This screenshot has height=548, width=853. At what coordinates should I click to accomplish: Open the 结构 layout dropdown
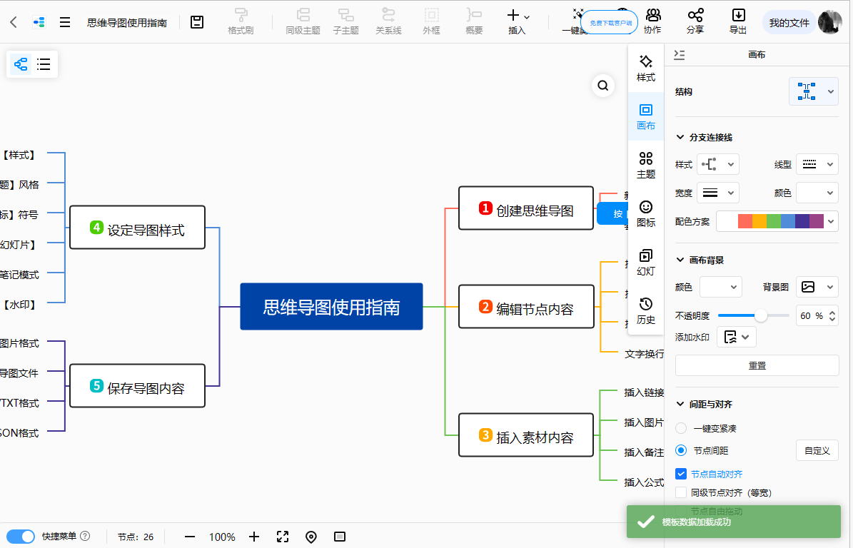pos(814,91)
